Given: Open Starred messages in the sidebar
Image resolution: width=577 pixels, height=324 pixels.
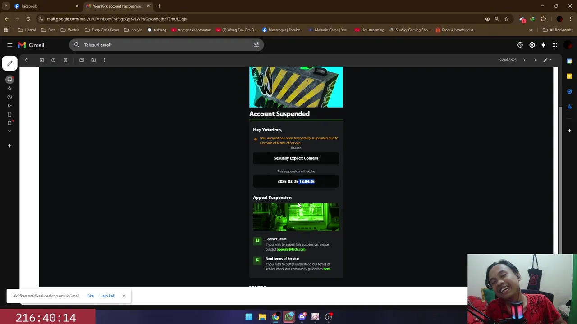Looking at the screenshot, I should coord(9,88).
